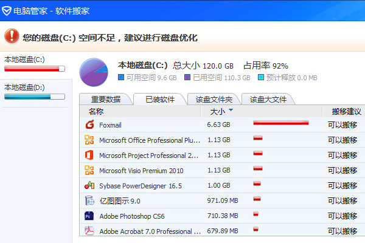Switch to the 已装软件 tab
This screenshot has height=243, width=365.
pos(160,99)
